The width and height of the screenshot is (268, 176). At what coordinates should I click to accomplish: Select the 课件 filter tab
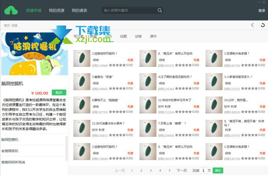[153, 36]
